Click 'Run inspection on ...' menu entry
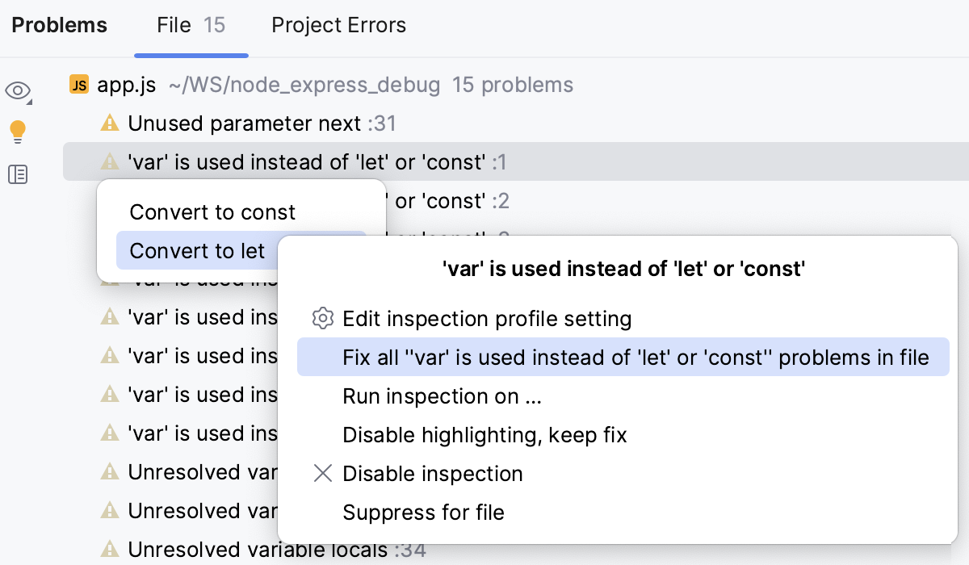969x565 pixels. point(443,396)
